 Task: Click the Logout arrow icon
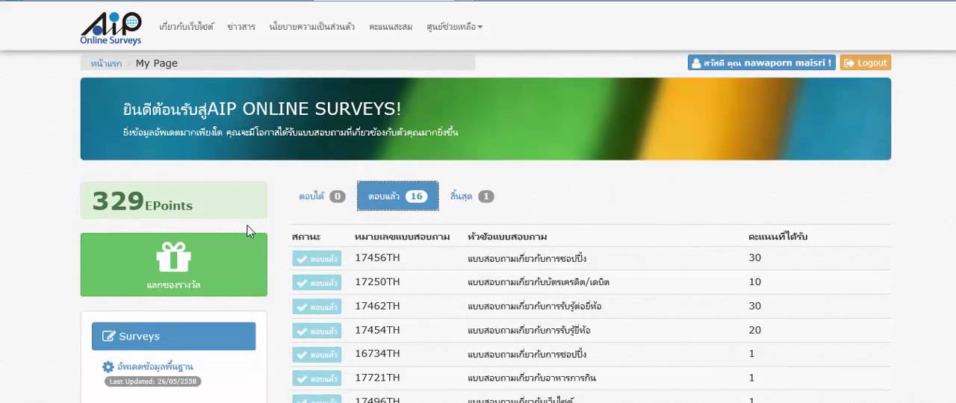click(848, 63)
